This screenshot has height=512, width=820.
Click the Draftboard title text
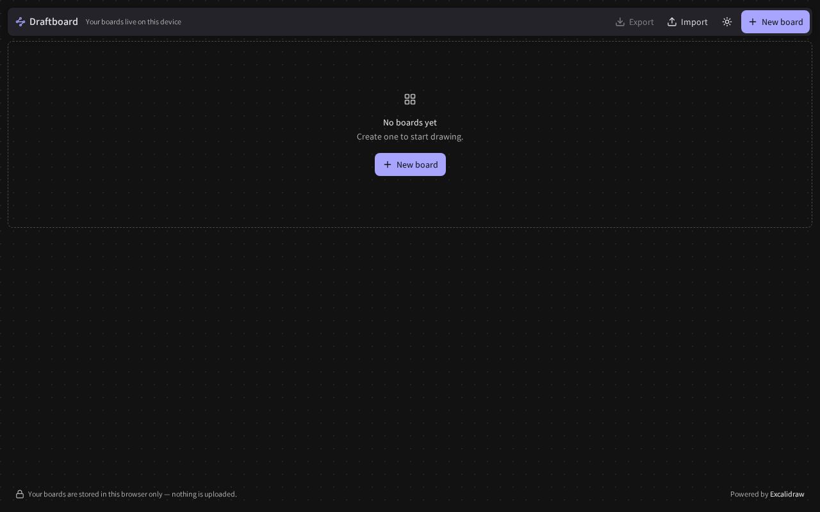pos(54,22)
